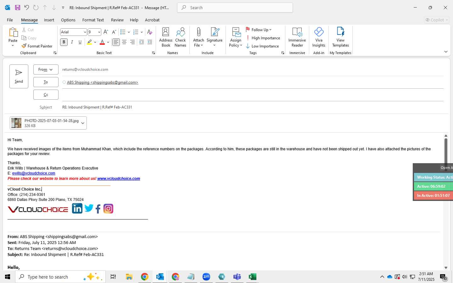Mark message as Low Importance
Image resolution: width=453 pixels, height=283 pixels.
[x=262, y=46]
